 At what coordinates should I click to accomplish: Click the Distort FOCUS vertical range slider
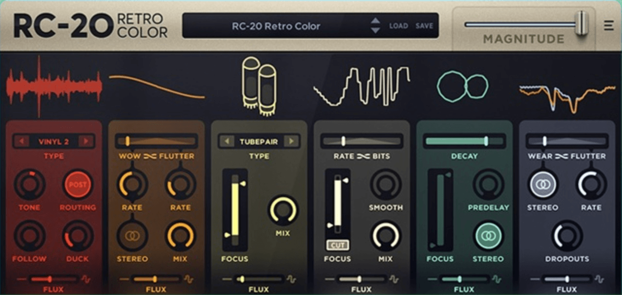(x=235, y=210)
